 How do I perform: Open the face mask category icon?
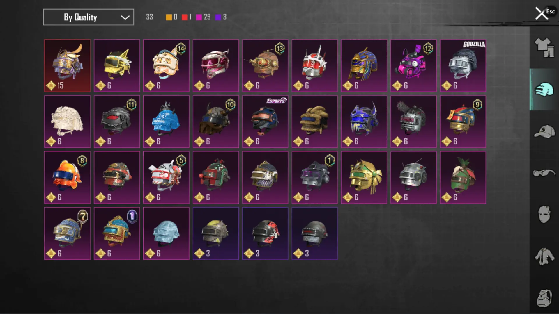coord(544,215)
